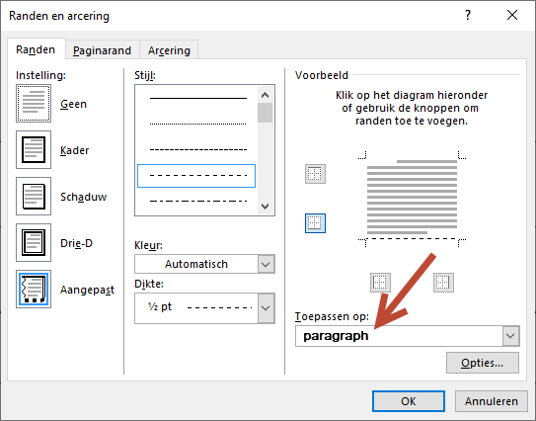
Task: Pick the Schaduw shadow border icon
Action: pyautogui.click(x=34, y=196)
